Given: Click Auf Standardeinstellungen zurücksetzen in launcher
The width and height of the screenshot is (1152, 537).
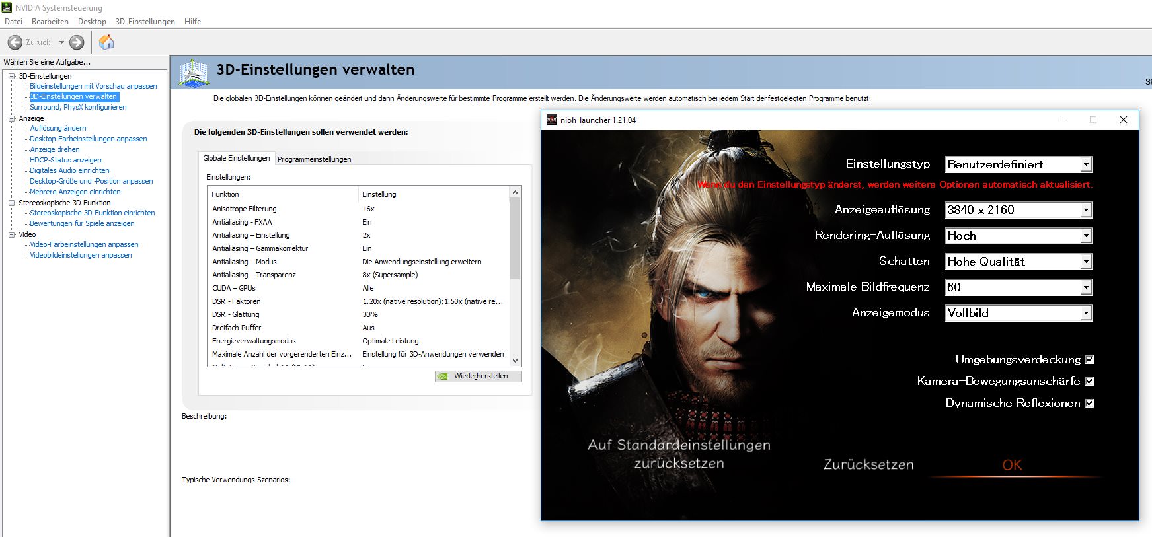Looking at the screenshot, I should (679, 454).
